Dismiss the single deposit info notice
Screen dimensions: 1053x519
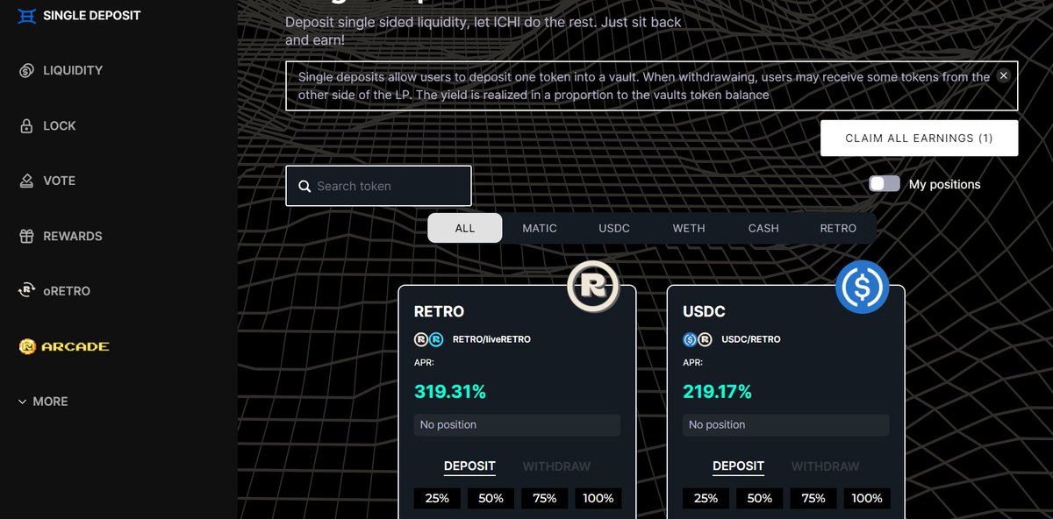click(1004, 76)
